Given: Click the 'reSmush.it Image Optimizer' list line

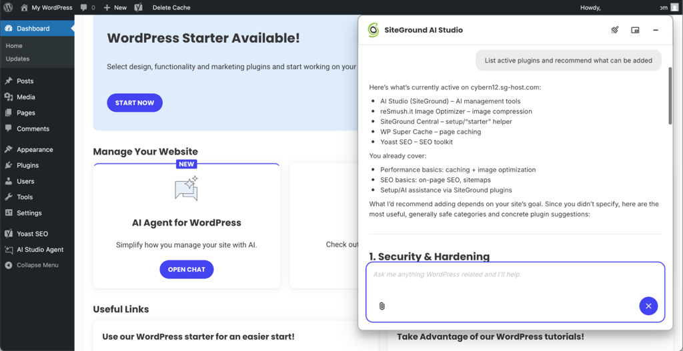Looking at the screenshot, I should [456, 111].
